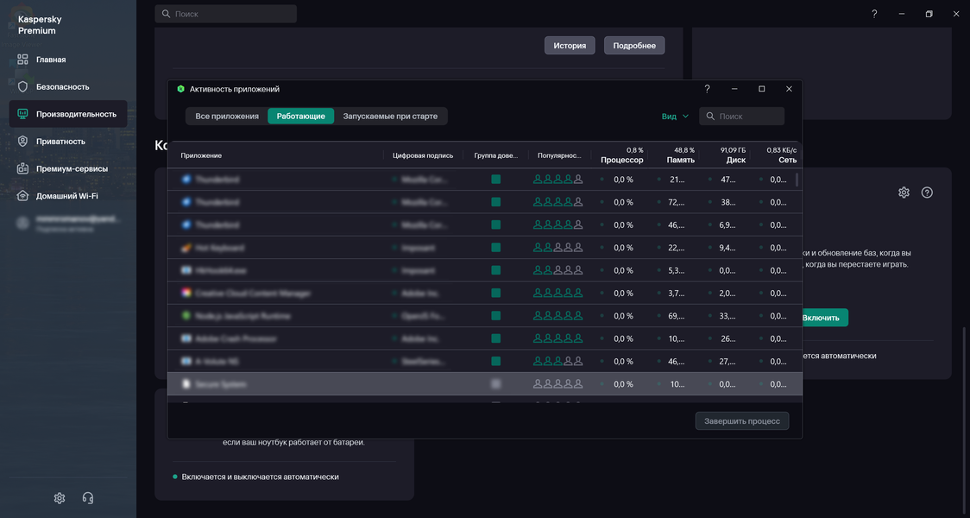Expand the Вид dropdown
This screenshot has height=518, width=970.
click(675, 116)
